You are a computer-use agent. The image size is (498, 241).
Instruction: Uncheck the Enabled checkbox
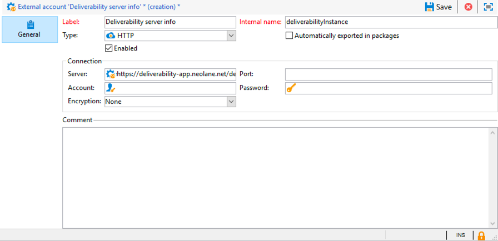coord(108,48)
